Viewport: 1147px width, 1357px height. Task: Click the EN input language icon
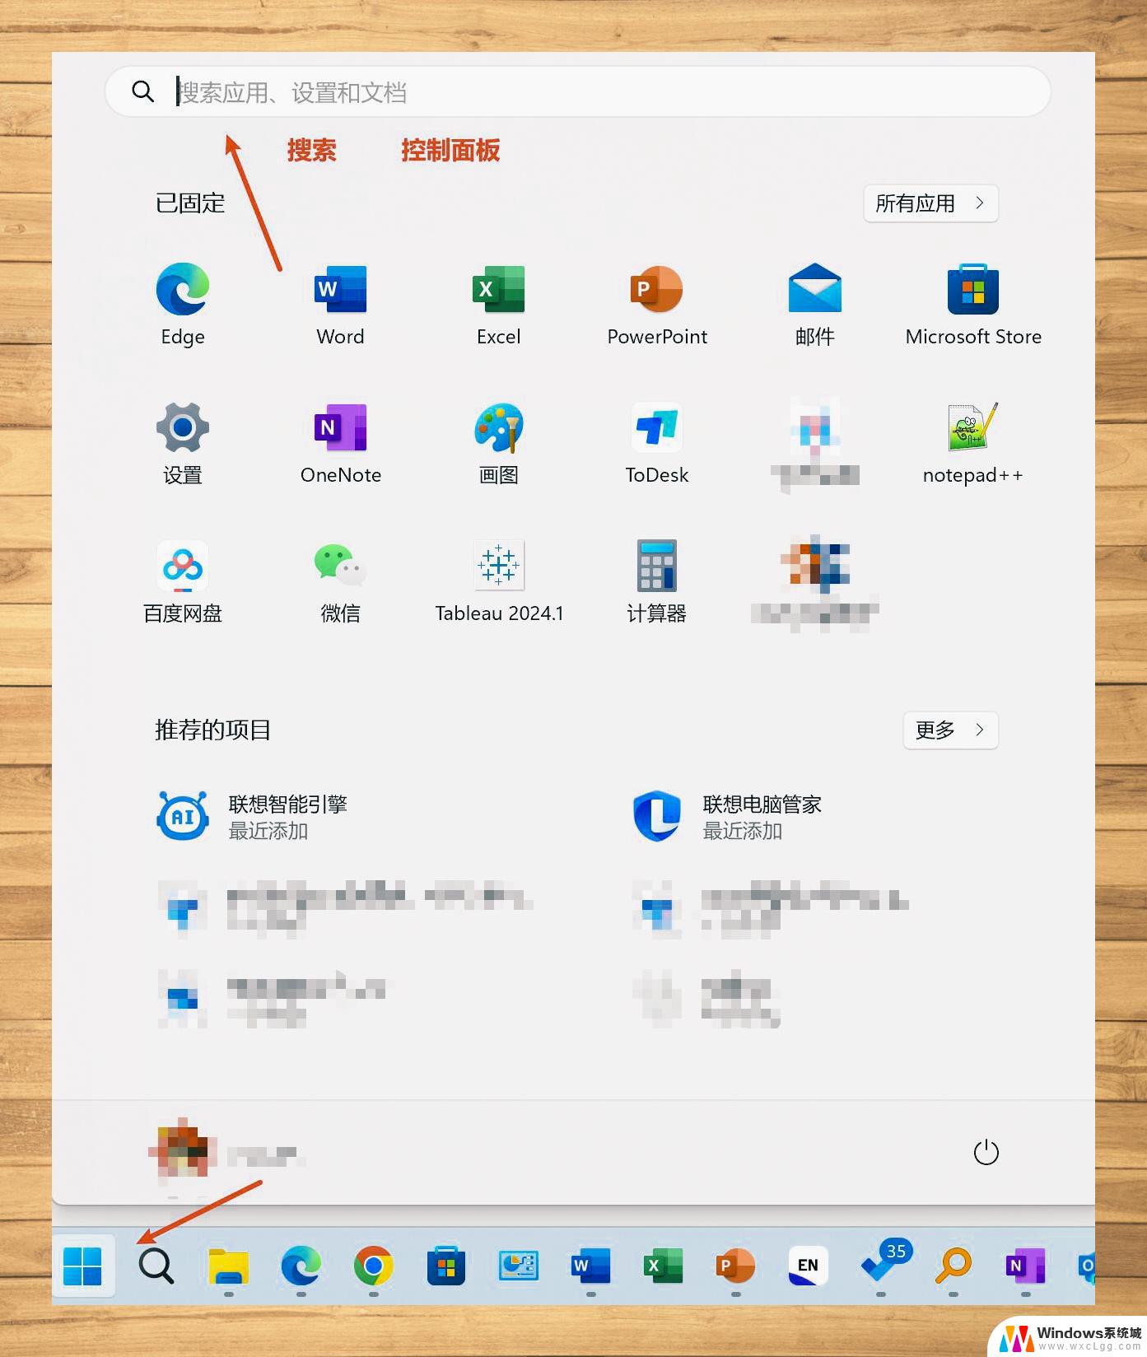pos(808,1266)
